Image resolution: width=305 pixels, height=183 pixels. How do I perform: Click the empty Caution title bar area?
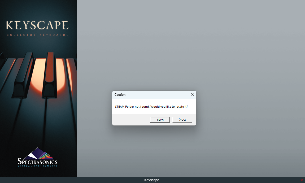click(156, 95)
